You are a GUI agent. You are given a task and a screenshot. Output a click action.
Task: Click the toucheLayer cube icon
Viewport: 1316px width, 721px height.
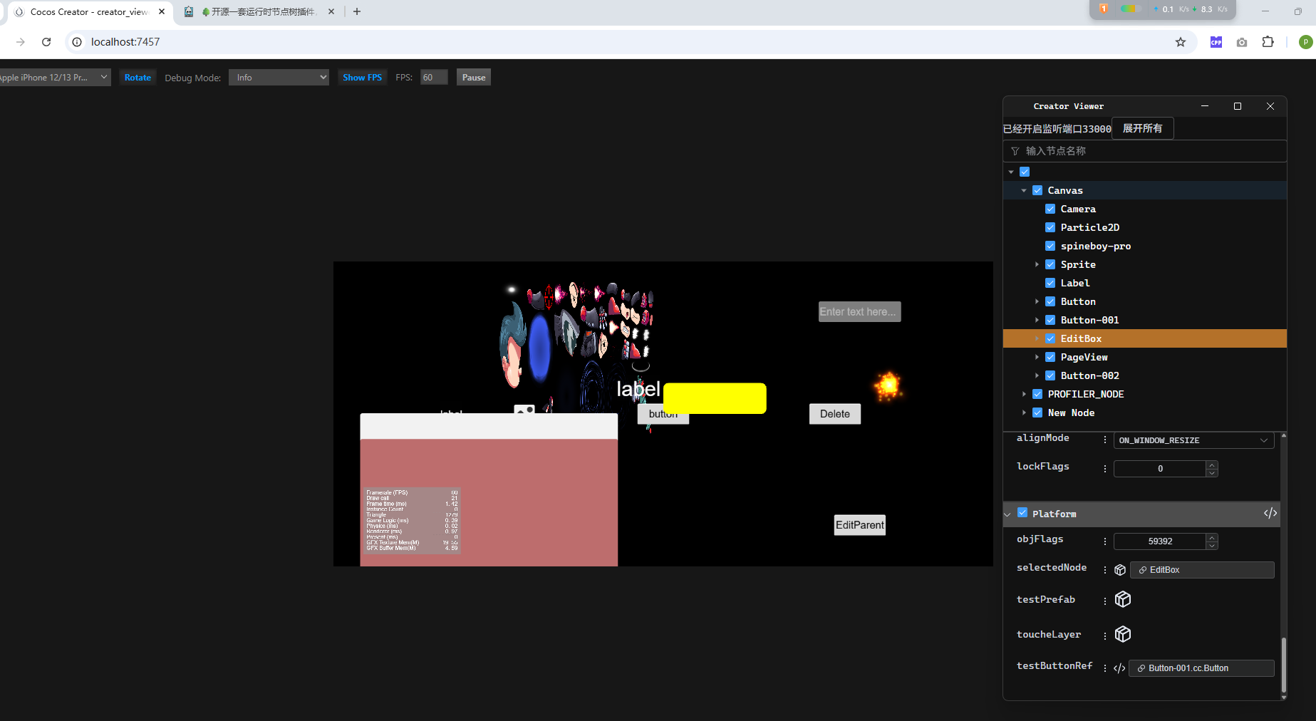[1123, 634]
